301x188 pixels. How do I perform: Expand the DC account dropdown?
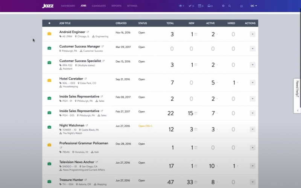pyautogui.click(x=254, y=6)
